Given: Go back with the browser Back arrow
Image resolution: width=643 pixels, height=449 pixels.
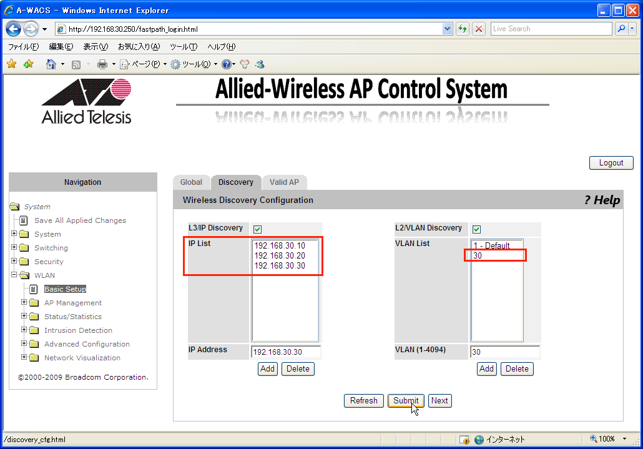Looking at the screenshot, I should point(13,29).
